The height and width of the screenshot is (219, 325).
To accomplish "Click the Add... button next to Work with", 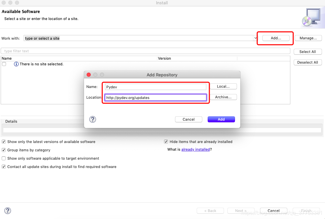I will point(276,38).
